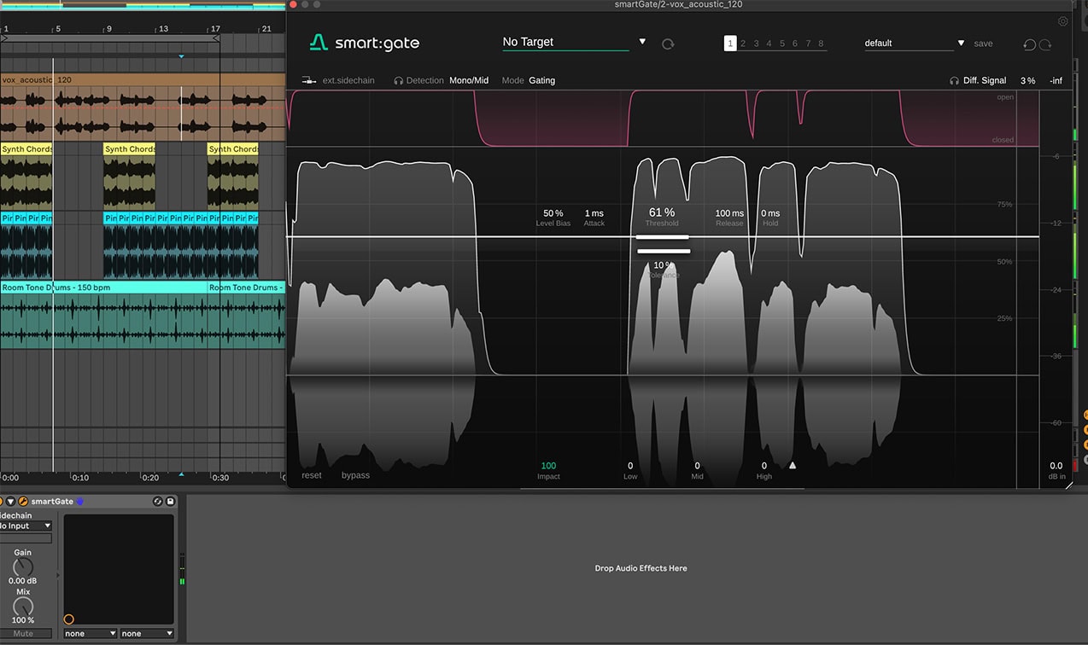Click the 0.0 dB in value
The height and width of the screenshot is (645, 1088).
pos(1056,466)
